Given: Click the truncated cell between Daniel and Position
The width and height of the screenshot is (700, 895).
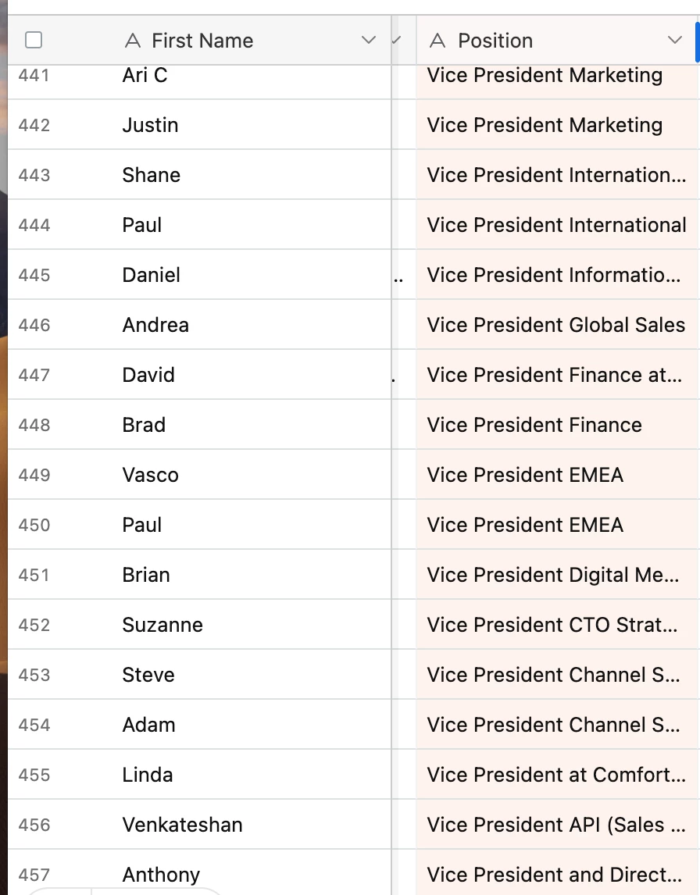Looking at the screenshot, I should point(404,275).
